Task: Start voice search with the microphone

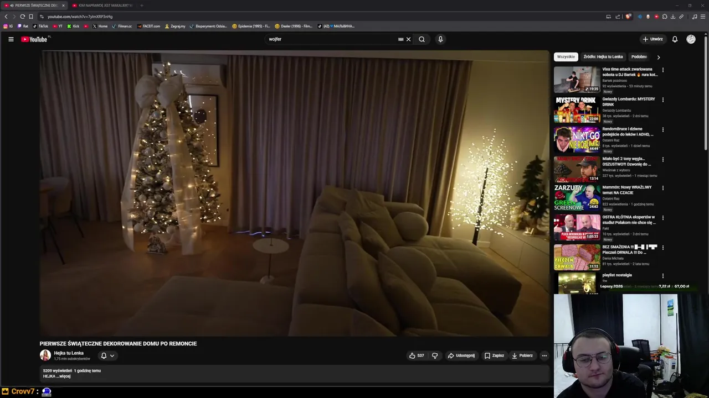Action: [440, 39]
